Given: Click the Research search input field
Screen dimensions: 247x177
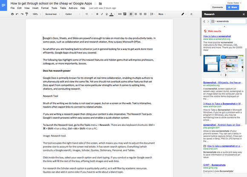Looking at the screenshot, I should [228, 21].
